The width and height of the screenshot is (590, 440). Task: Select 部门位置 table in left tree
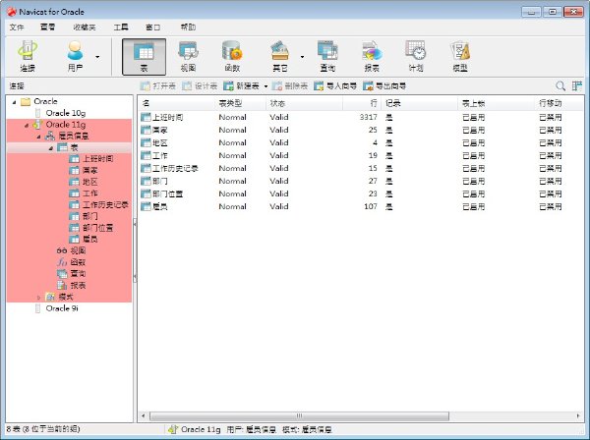97,228
